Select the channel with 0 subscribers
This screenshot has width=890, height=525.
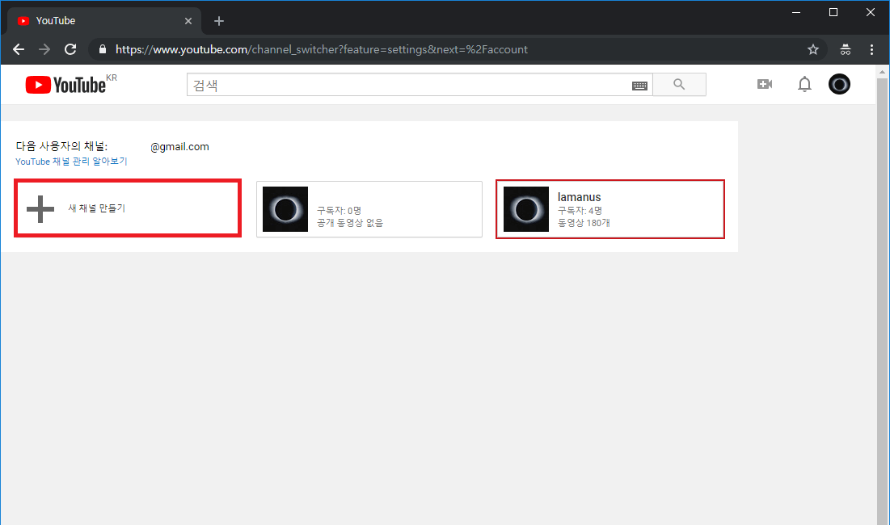tap(369, 209)
